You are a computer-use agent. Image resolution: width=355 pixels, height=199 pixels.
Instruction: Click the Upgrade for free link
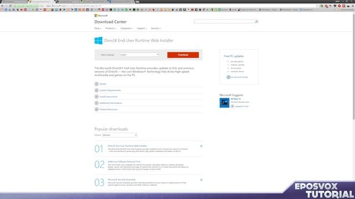(240, 106)
